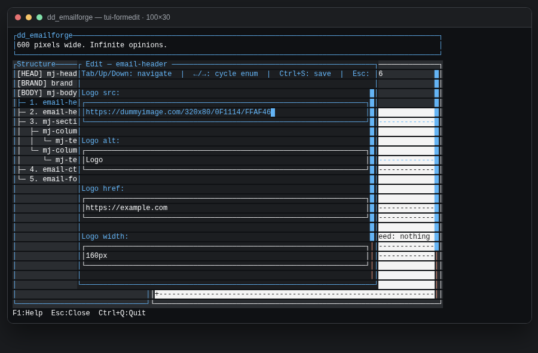Viewport: 538px width, 353px height.
Task: Select tree node 4. email-ct
Action: [x=47, y=170]
